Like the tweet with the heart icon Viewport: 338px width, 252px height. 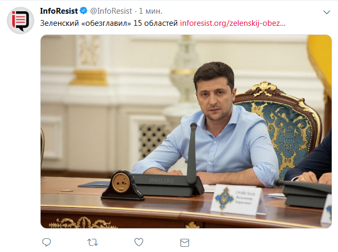pos(139,242)
